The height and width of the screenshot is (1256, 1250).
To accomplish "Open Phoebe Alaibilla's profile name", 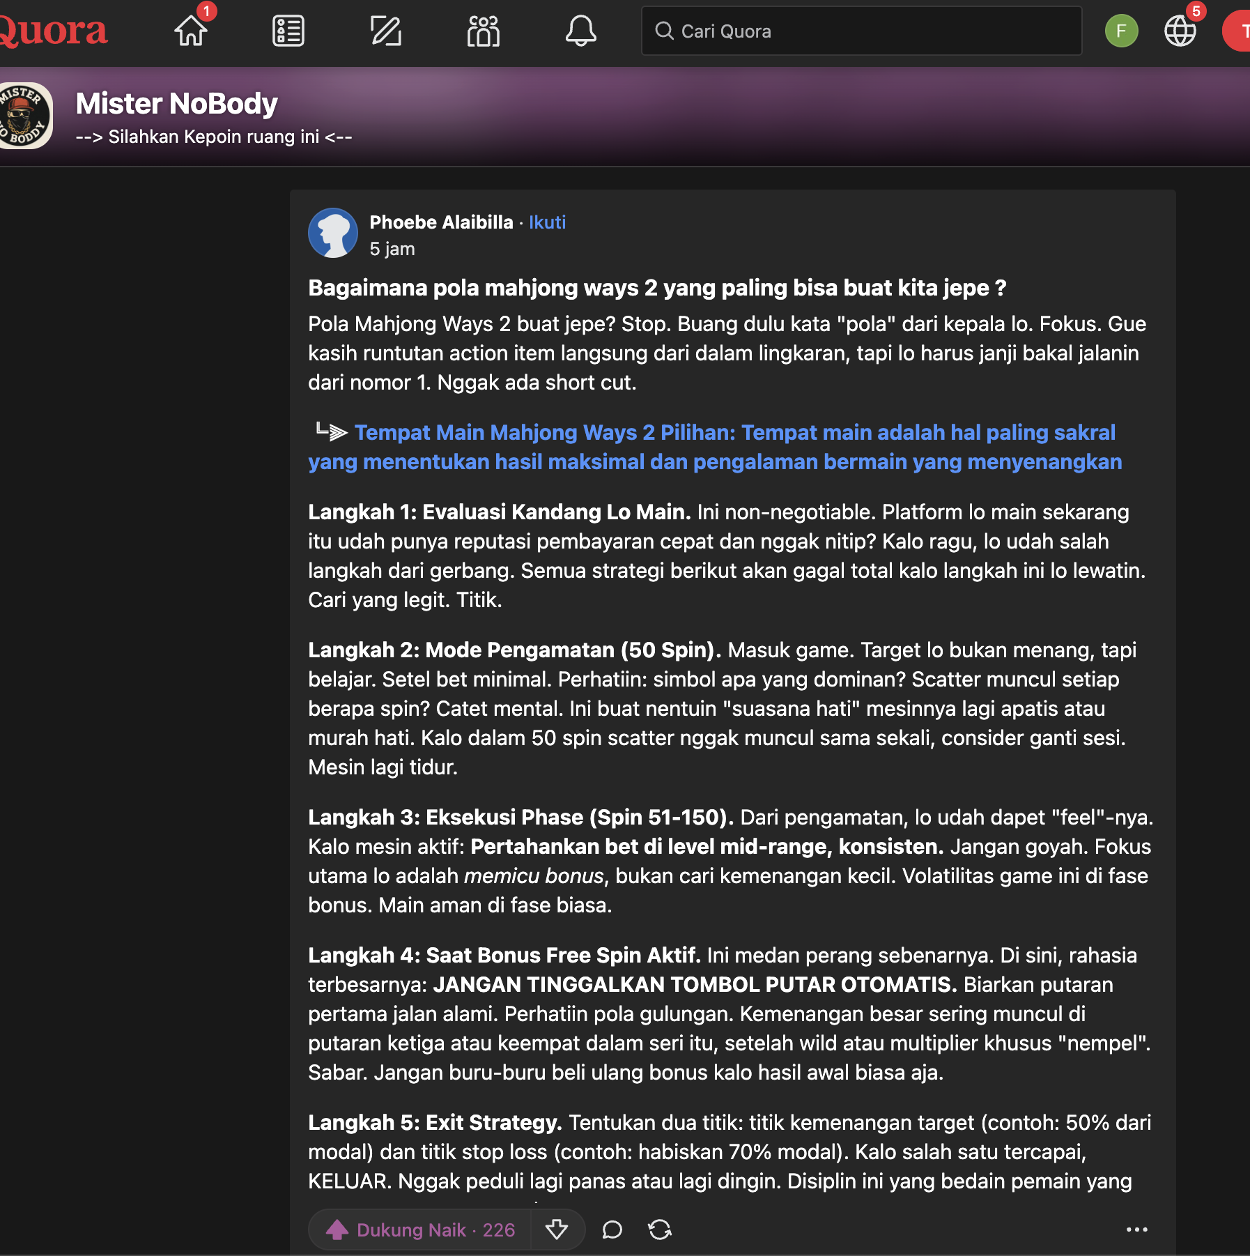I will 441,222.
